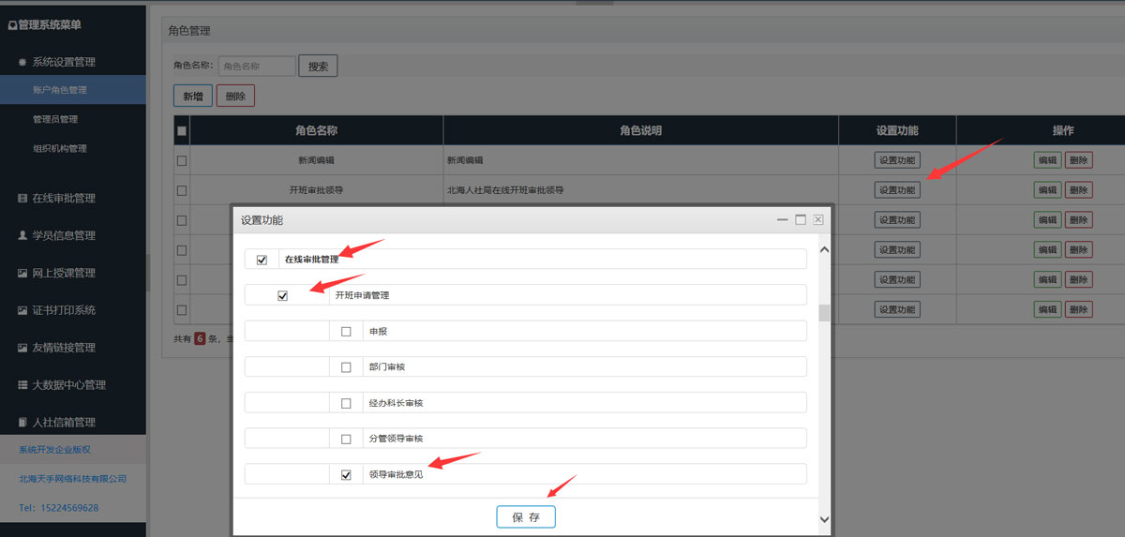
Task: Uncheck the 在线审批管理 checkbox
Action: click(262, 260)
